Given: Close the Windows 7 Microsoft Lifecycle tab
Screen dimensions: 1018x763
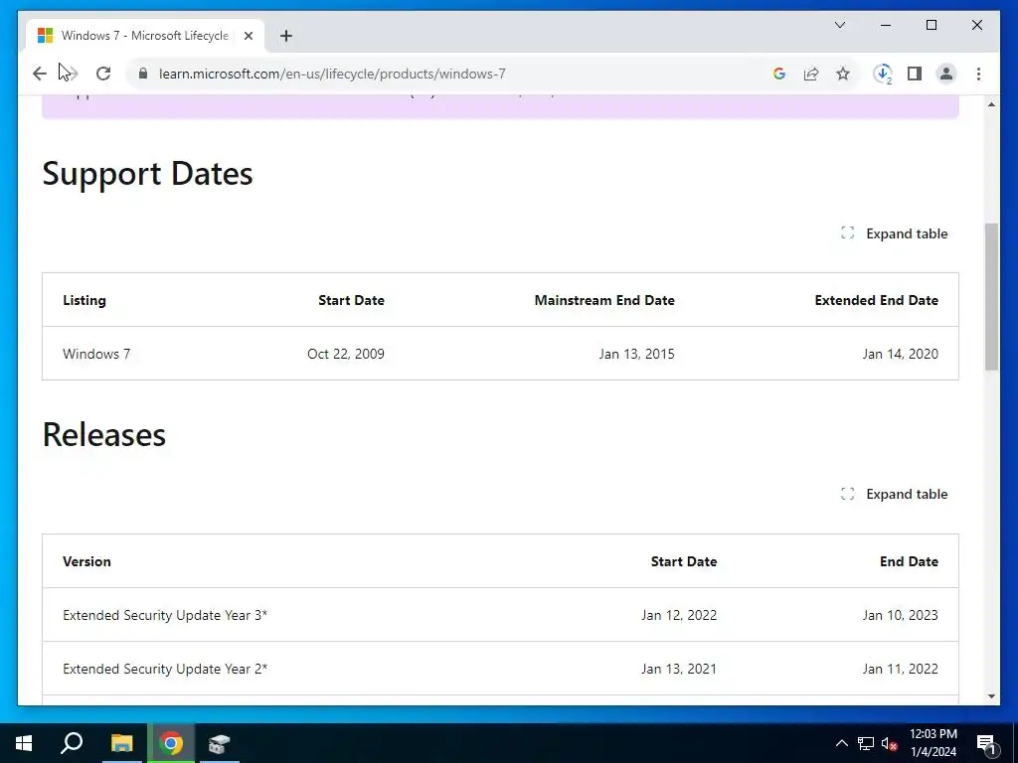Looking at the screenshot, I should tap(248, 36).
